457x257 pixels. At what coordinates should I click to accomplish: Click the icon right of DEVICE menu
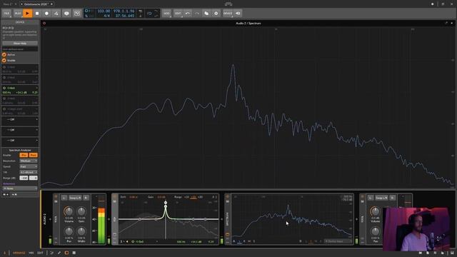238,13
